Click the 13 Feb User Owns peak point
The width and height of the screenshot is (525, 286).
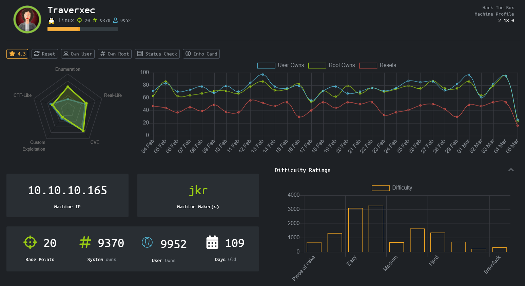[262, 74]
